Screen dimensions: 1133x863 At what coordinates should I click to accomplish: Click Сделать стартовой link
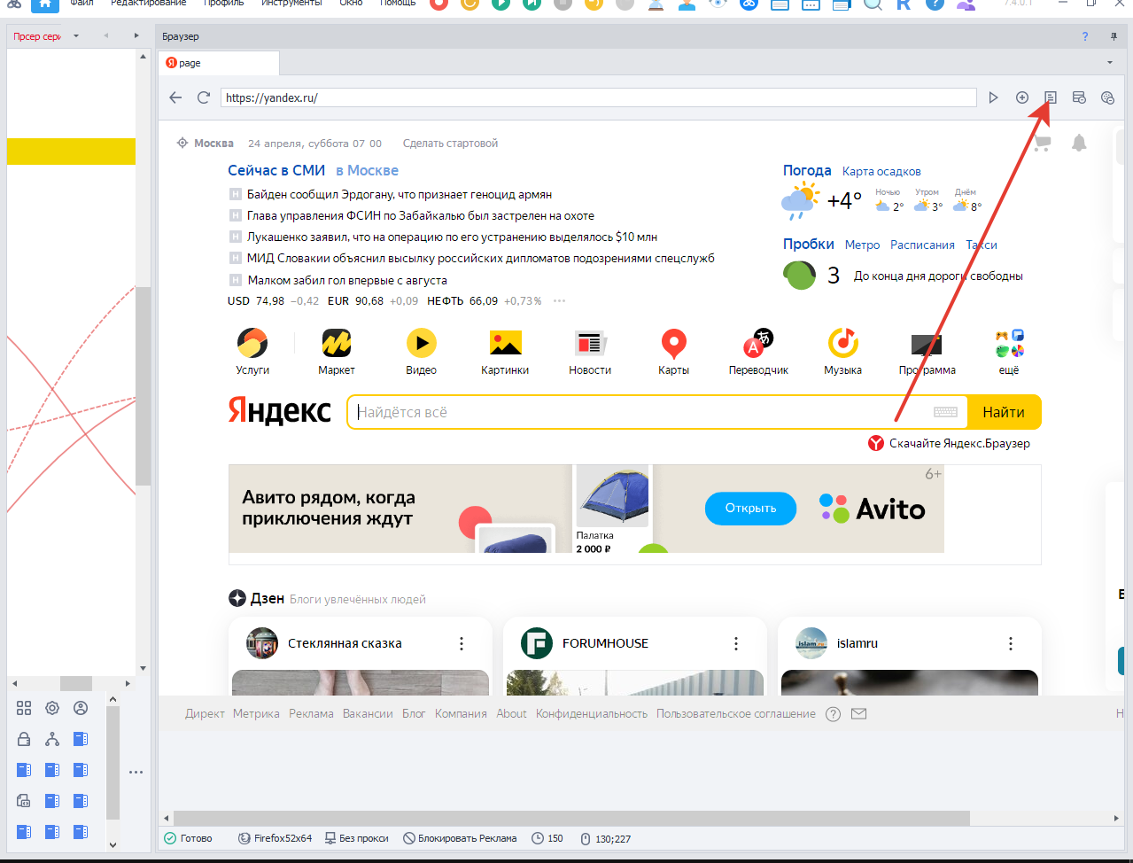(x=450, y=144)
